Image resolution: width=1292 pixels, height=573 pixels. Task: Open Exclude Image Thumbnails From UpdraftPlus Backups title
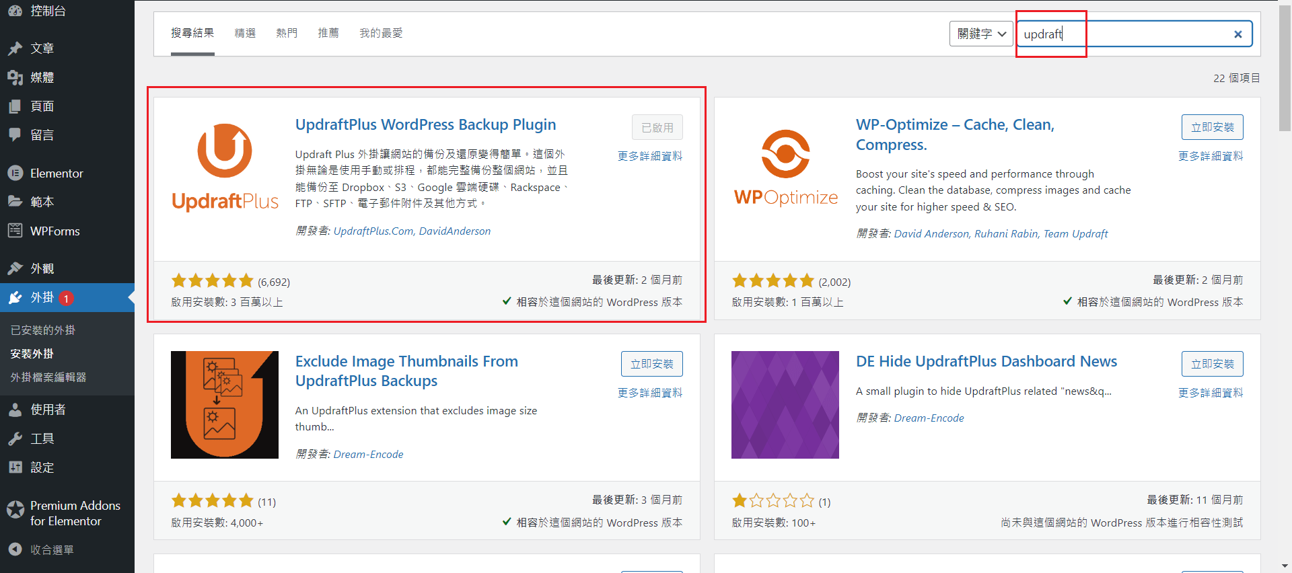pyautogui.click(x=406, y=371)
